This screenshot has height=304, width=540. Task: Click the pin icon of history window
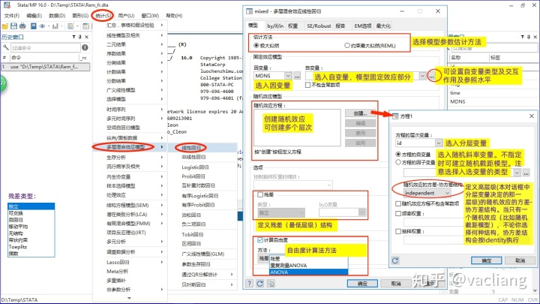coord(80,37)
